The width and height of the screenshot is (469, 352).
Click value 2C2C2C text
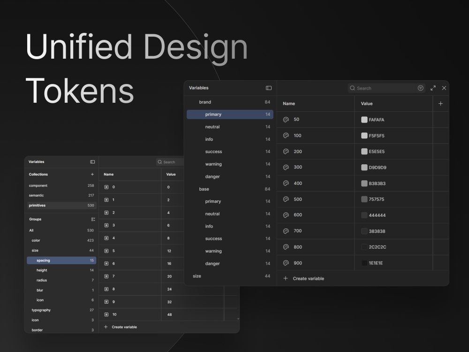pos(378,247)
